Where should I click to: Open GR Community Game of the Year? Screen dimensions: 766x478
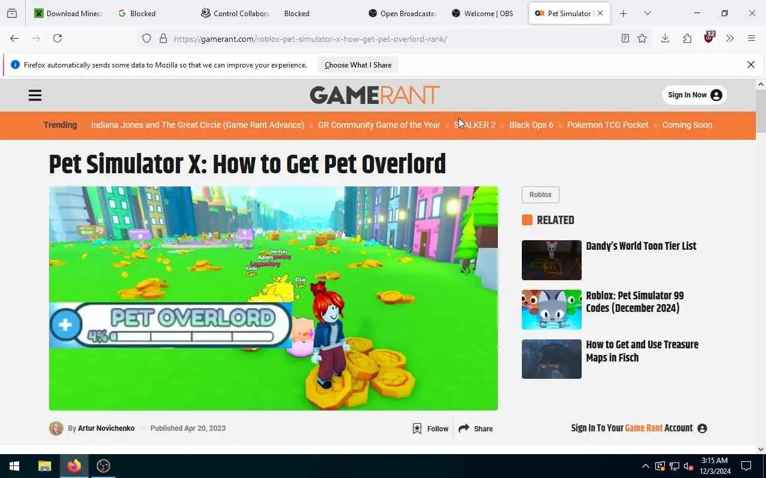(x=379, y=125)
